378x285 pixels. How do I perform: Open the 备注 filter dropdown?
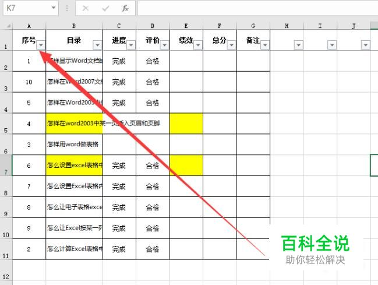[x=265, y=45]
